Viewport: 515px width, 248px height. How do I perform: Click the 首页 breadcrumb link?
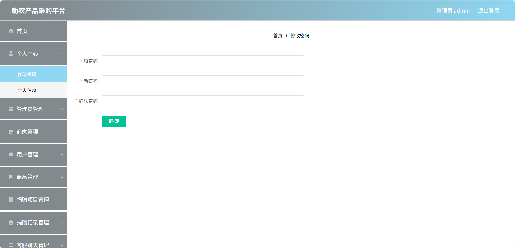278,36
